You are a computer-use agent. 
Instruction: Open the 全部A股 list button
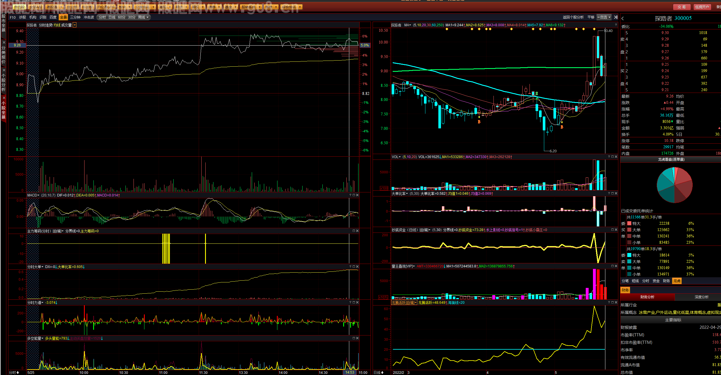pos(35,7)
